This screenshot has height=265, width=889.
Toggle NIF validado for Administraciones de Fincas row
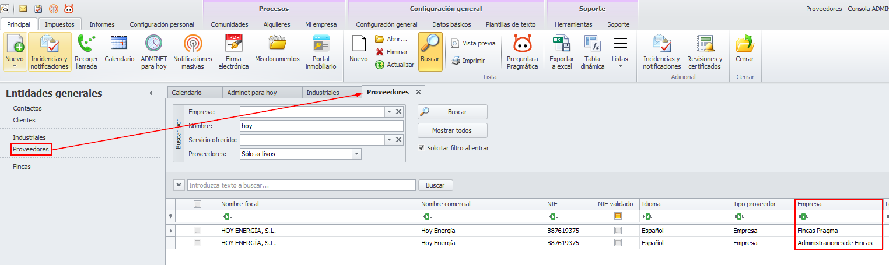pyautogui.click(x=618, y=242)
